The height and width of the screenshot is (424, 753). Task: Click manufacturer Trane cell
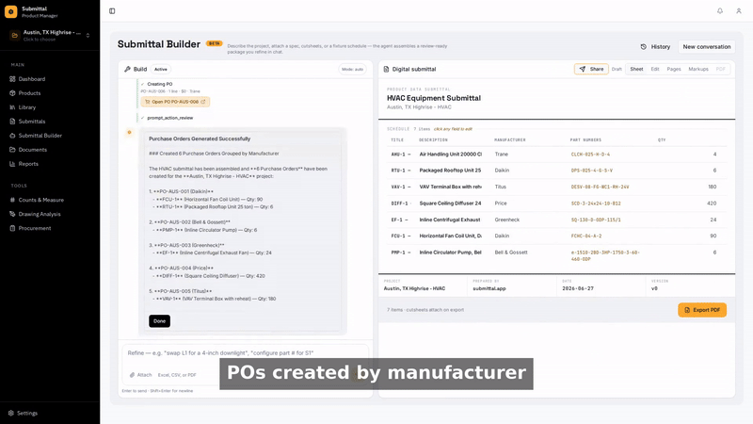pos(501,155)
